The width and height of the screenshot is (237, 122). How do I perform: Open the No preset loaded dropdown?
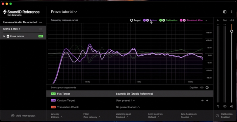128,107
